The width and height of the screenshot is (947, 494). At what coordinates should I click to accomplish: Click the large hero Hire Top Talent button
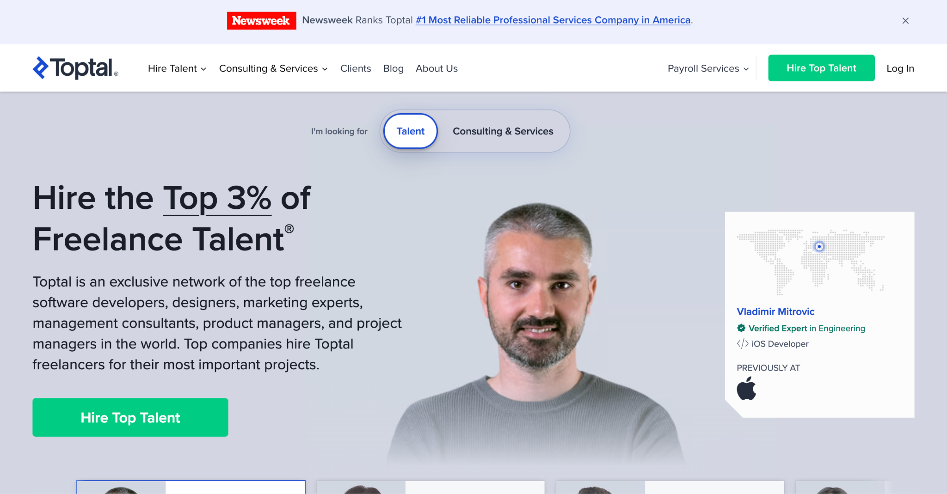[x=130, y=417]
